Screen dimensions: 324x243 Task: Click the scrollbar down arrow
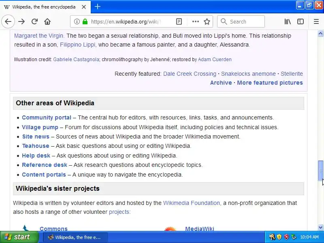point(320,227)
